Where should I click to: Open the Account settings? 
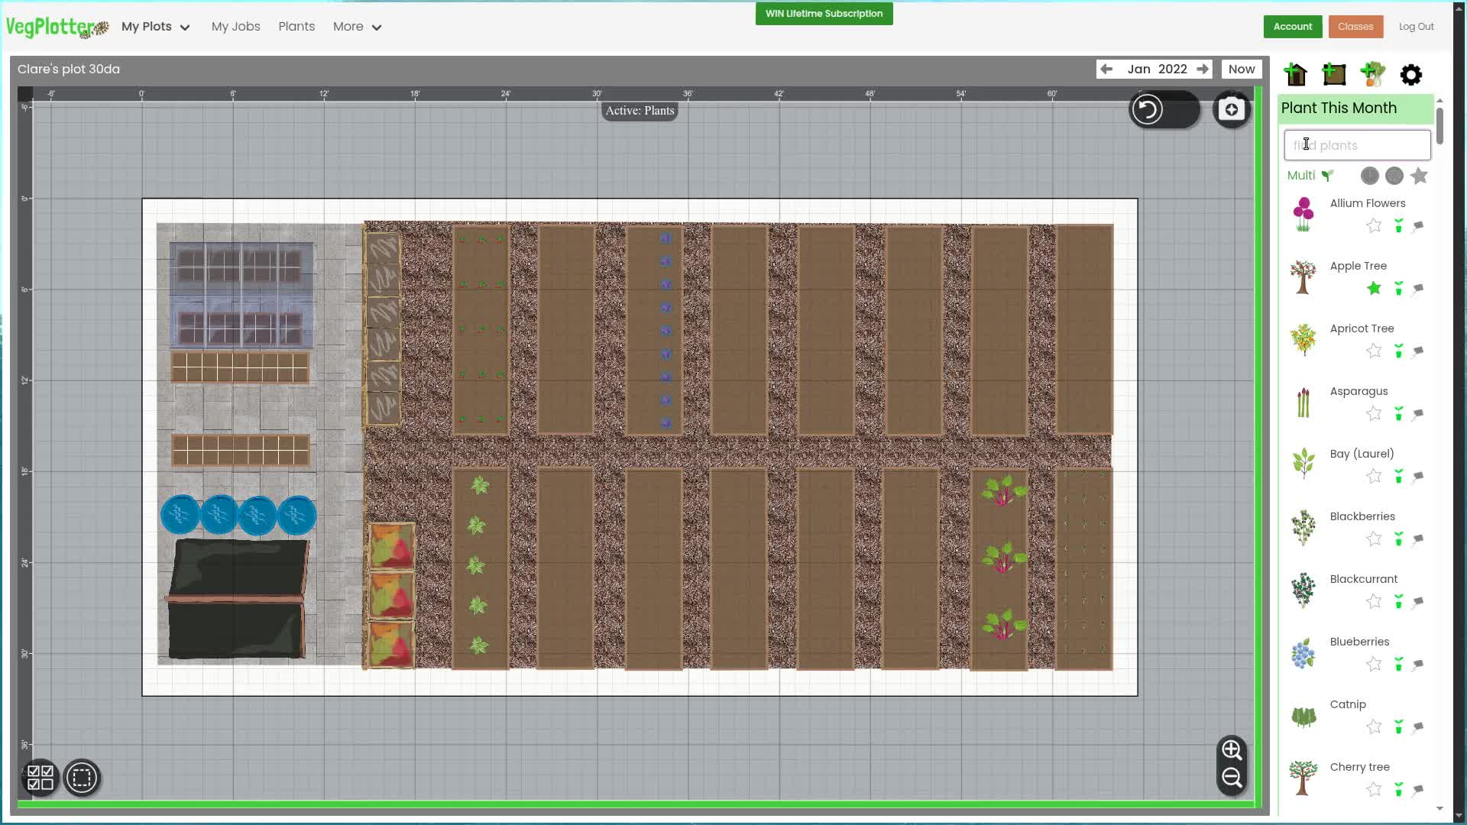(1292, 26)
